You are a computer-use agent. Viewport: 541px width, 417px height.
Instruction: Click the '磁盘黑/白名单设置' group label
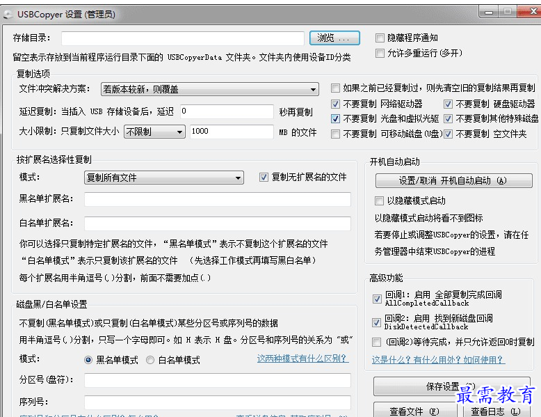pyautogui.click(x=51, y=304)
